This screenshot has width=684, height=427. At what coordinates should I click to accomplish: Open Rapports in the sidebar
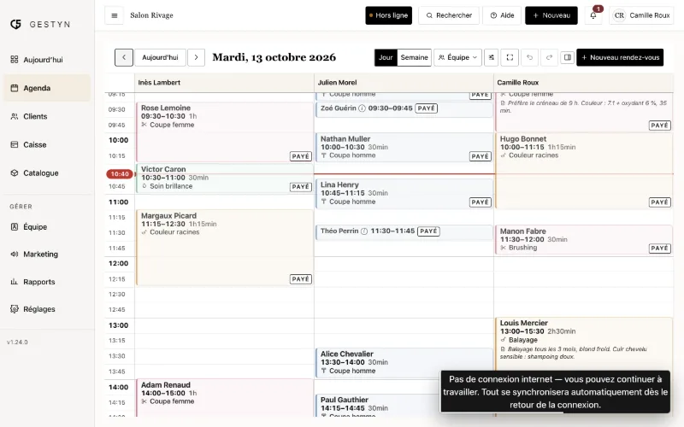pyautogui.click(x=47, y=282)
